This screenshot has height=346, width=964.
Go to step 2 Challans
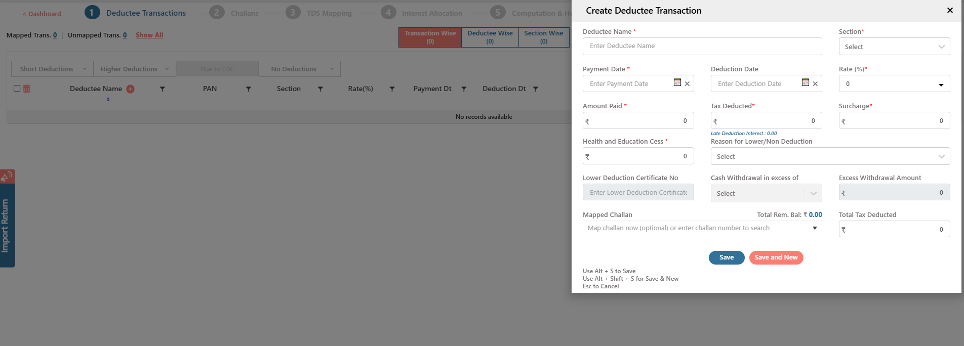pos(234,13)
